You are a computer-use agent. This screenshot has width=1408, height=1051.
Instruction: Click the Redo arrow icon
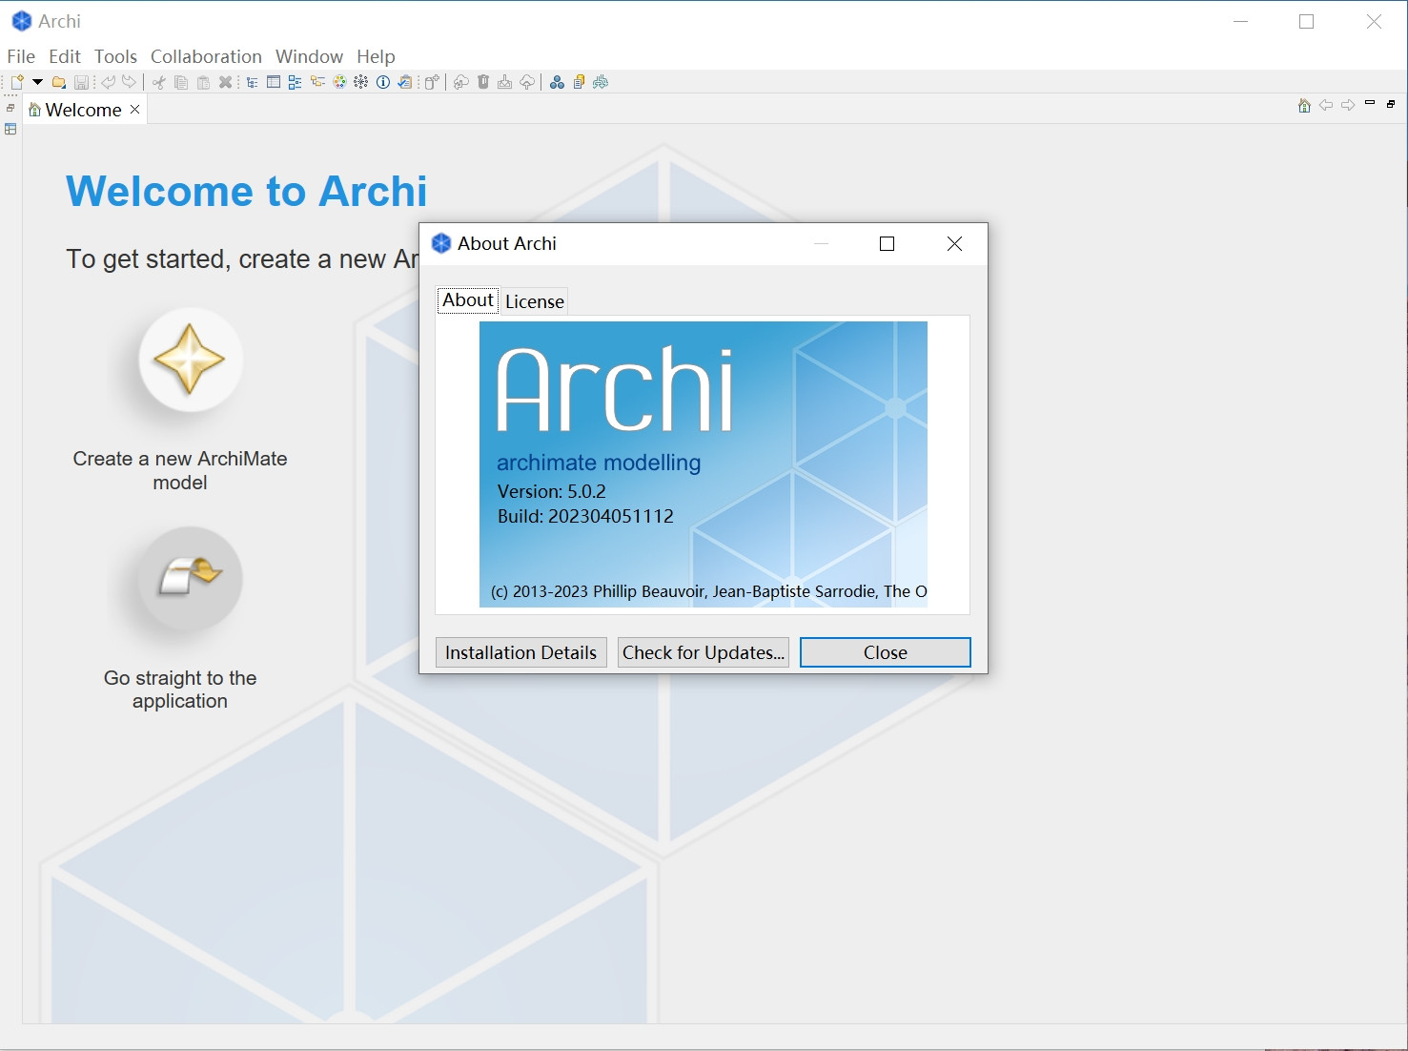pyautogui.click(x=129, y=82)
